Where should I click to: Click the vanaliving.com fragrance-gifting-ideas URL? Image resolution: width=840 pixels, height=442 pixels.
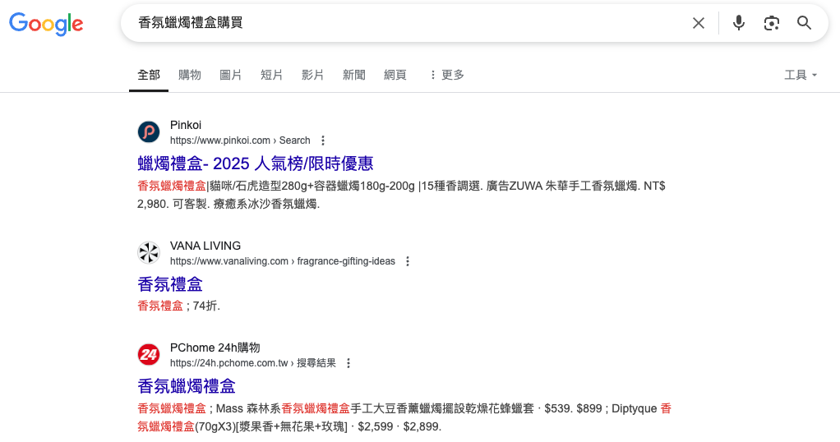click(283, 261)
